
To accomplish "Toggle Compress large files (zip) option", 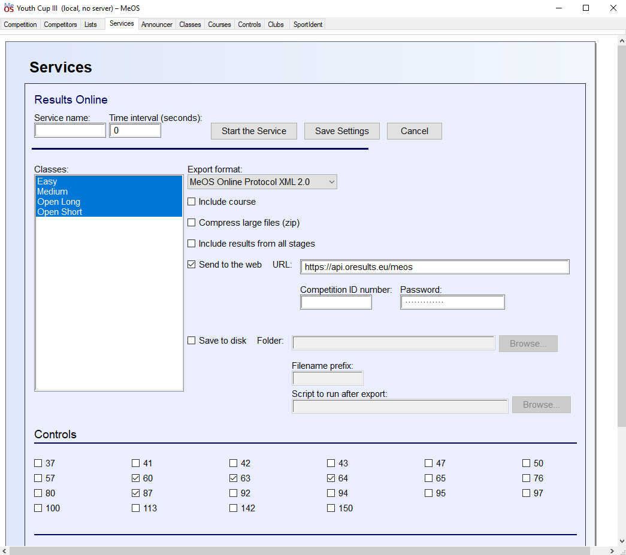I will [192, 223].
